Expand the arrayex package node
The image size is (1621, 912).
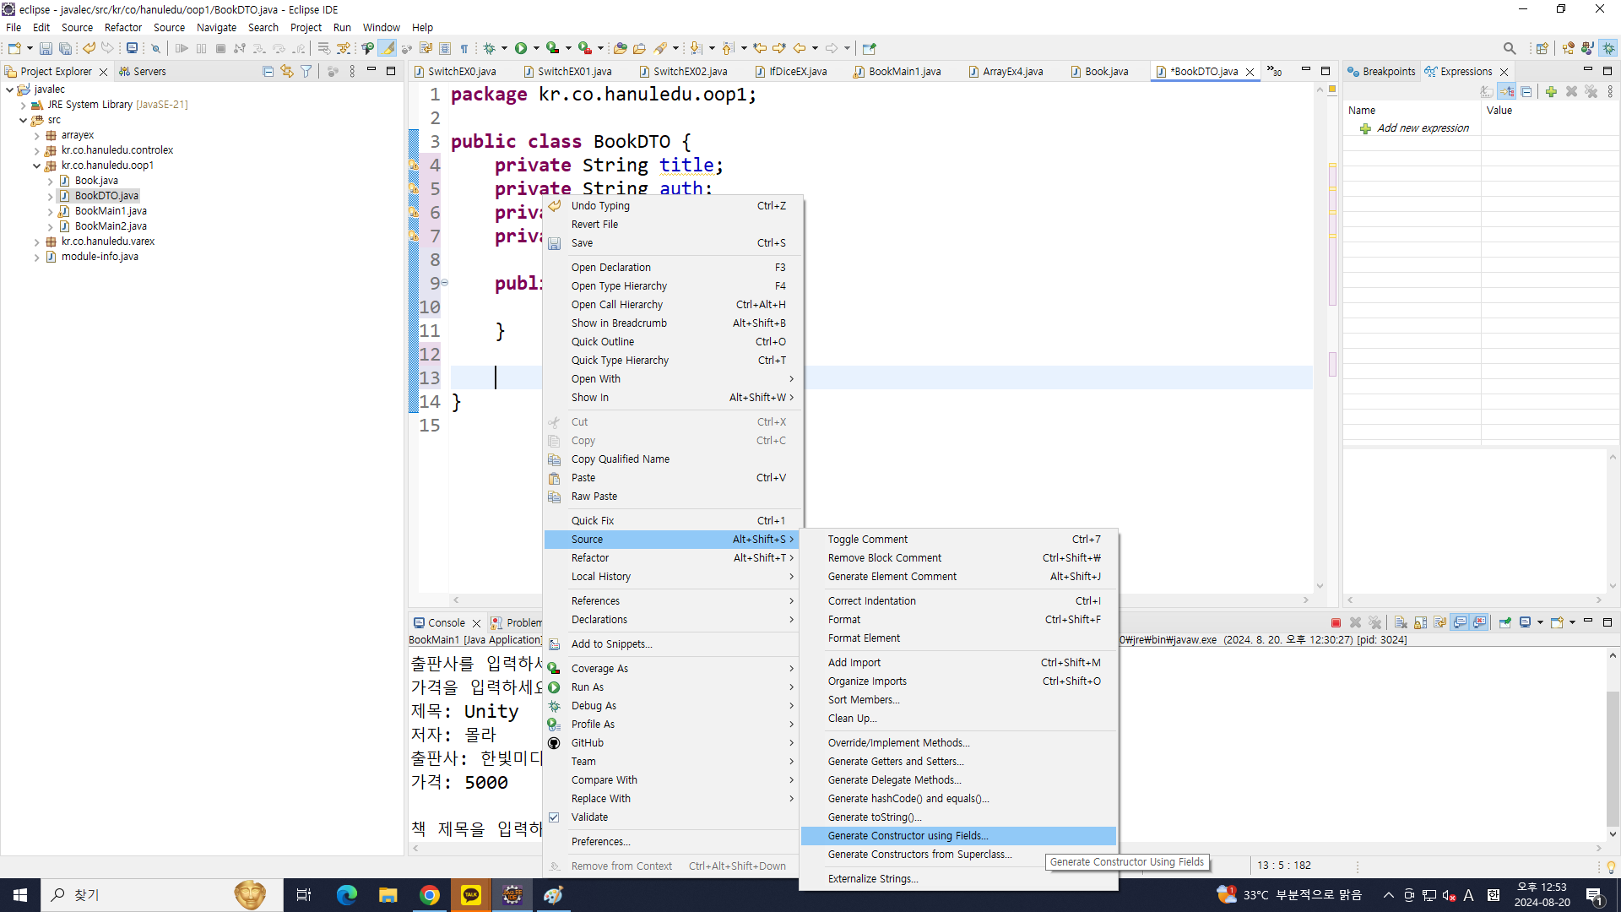point(37,135)
